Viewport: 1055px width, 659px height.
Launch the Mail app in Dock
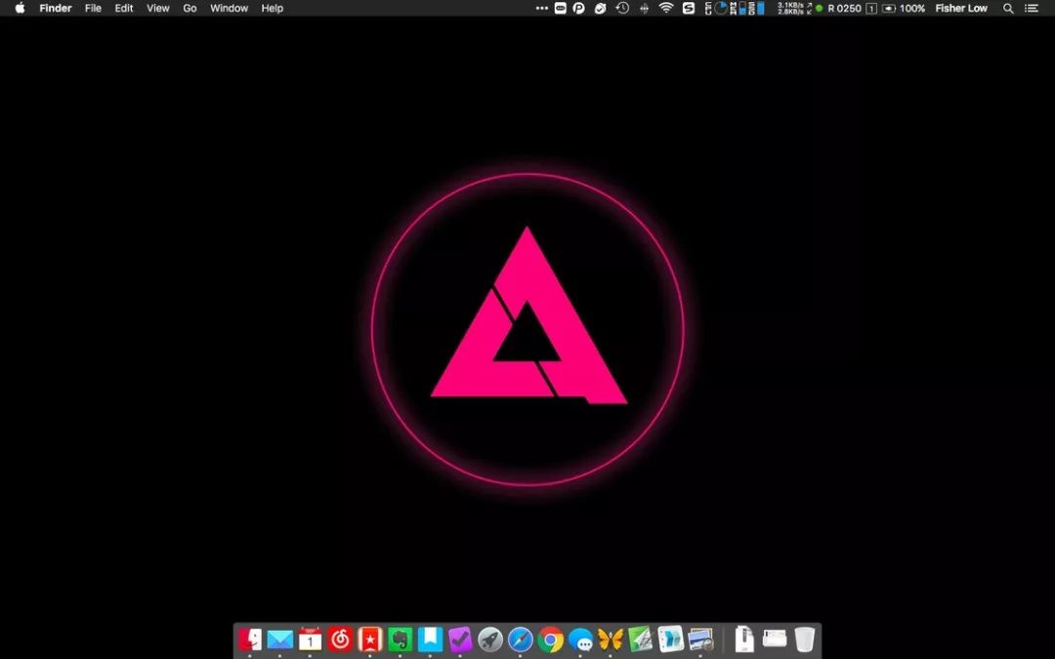280,639
